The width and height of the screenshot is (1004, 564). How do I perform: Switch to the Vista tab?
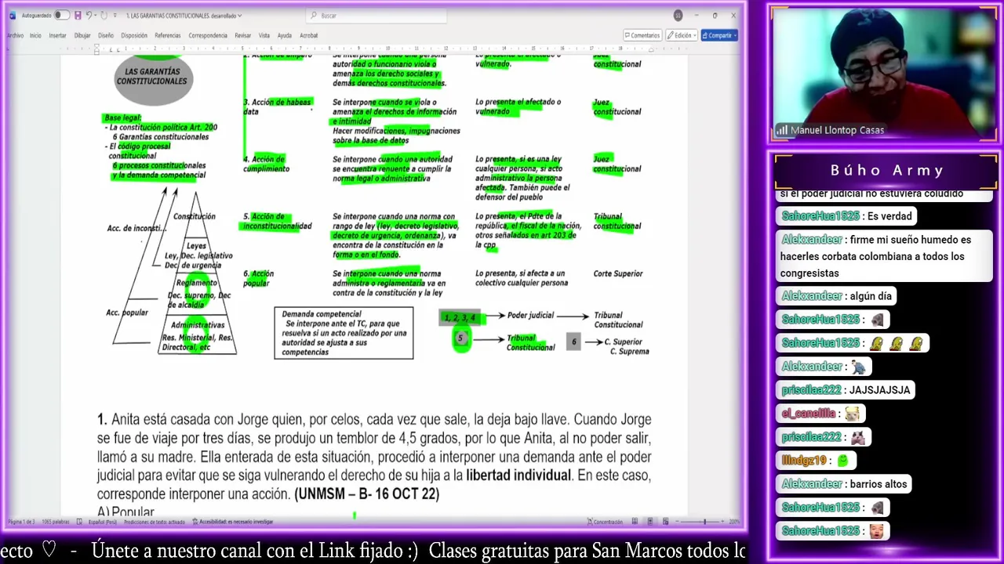pos(264,35)
